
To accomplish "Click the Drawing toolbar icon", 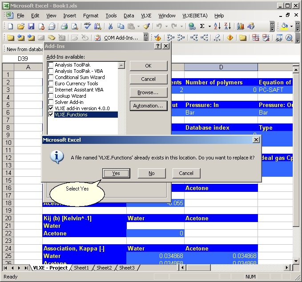I will coord(251,26).
